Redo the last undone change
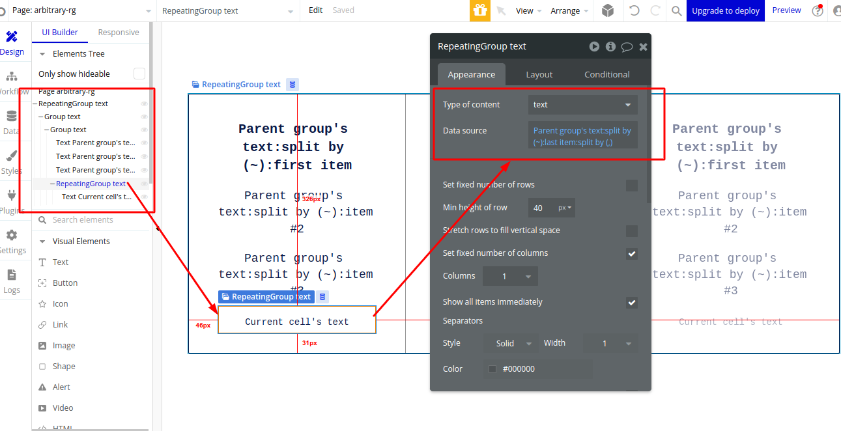Image resolution: width=841 pixels, height=431 pixels. 655,10
